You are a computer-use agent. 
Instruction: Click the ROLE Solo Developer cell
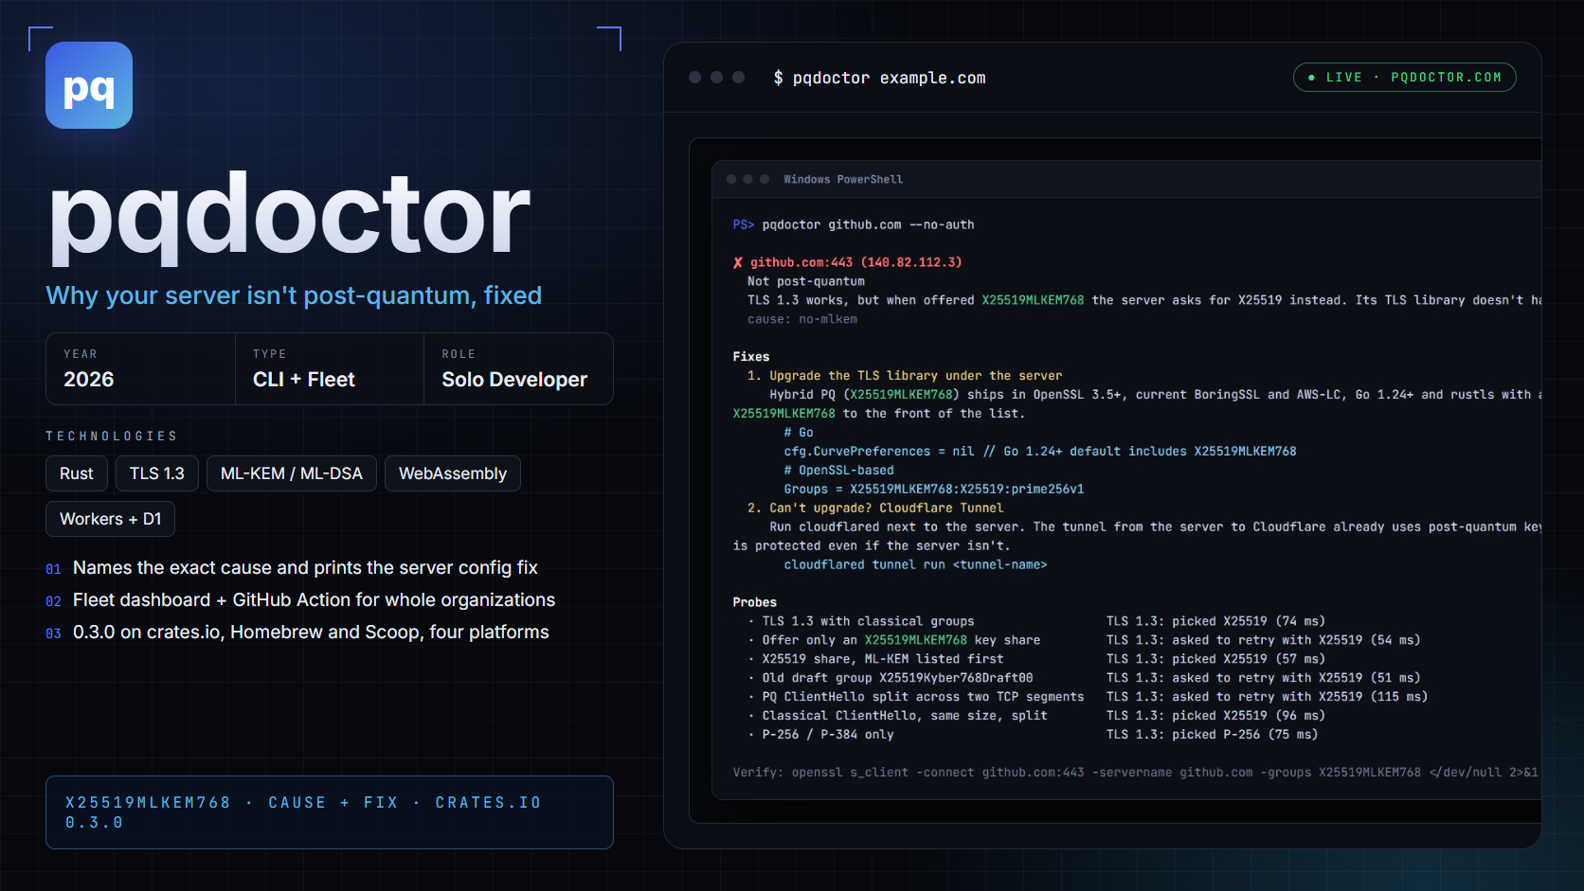pyautogui.click(x=518, y=369)
